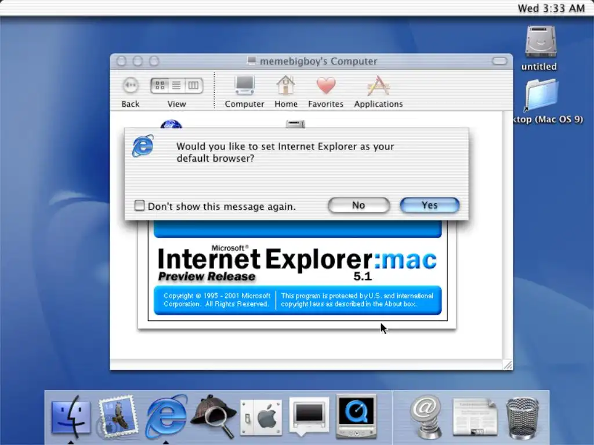
Task: Launch QuickTime Player from the Dock
Action: pos(356,416)
